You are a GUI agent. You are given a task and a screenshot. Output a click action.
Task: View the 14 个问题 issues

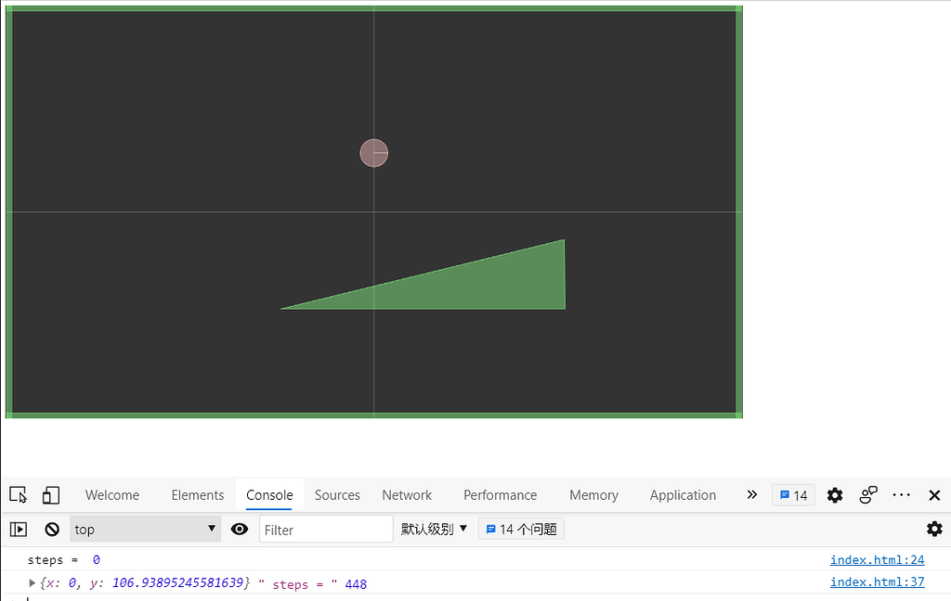[x=521, y=529]
